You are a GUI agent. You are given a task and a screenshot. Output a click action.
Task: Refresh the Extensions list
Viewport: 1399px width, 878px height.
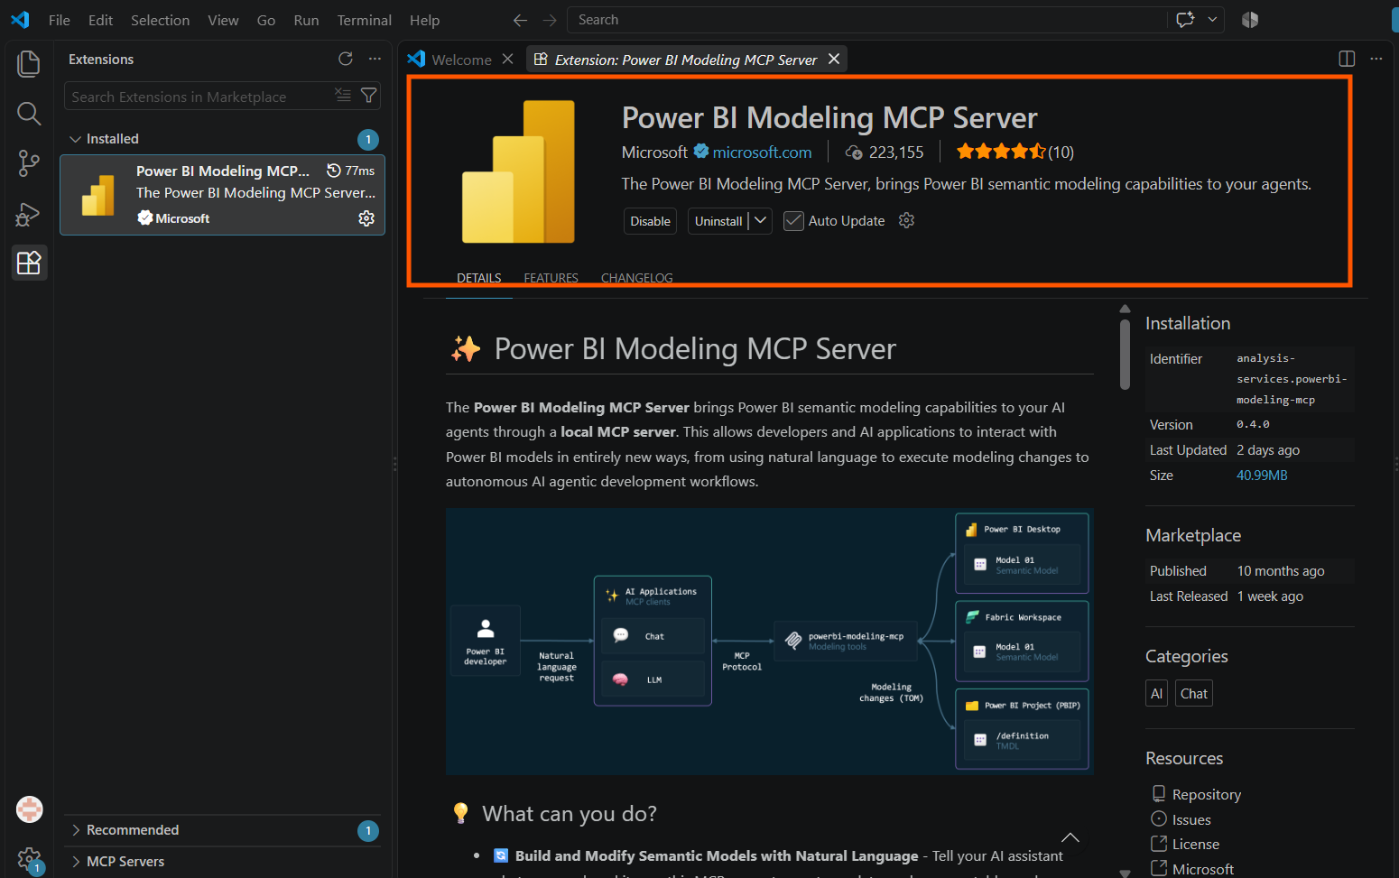pyautogui.click(x=346, y=59)
